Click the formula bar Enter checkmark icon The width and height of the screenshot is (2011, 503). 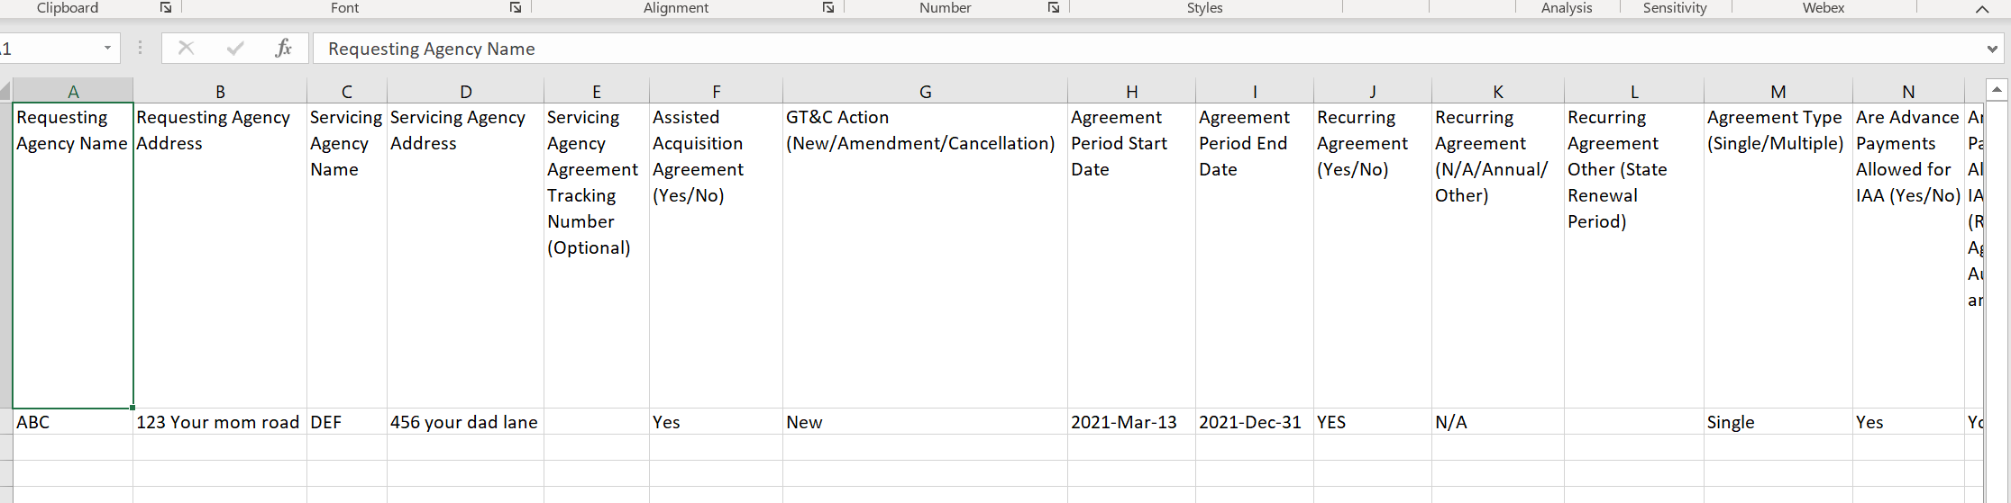(235, 49)
